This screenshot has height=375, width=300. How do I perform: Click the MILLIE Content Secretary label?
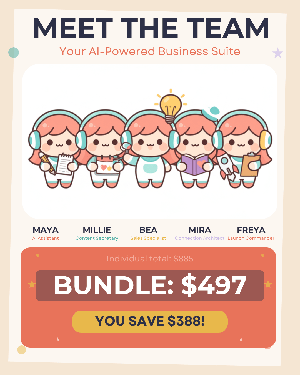pos(97,233)
